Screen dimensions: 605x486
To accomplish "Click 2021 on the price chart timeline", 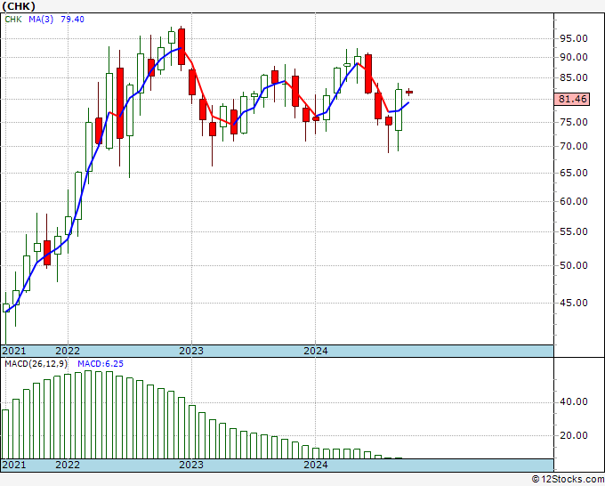I will (x=14, y=351).
